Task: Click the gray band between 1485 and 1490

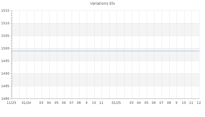Action: tap(105, 80)
